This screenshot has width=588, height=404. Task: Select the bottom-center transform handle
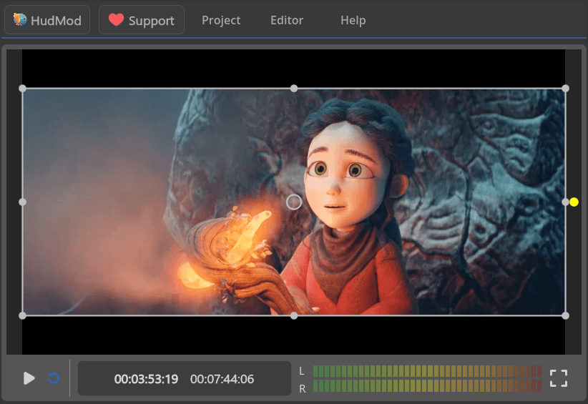click(x=294, y=315)
